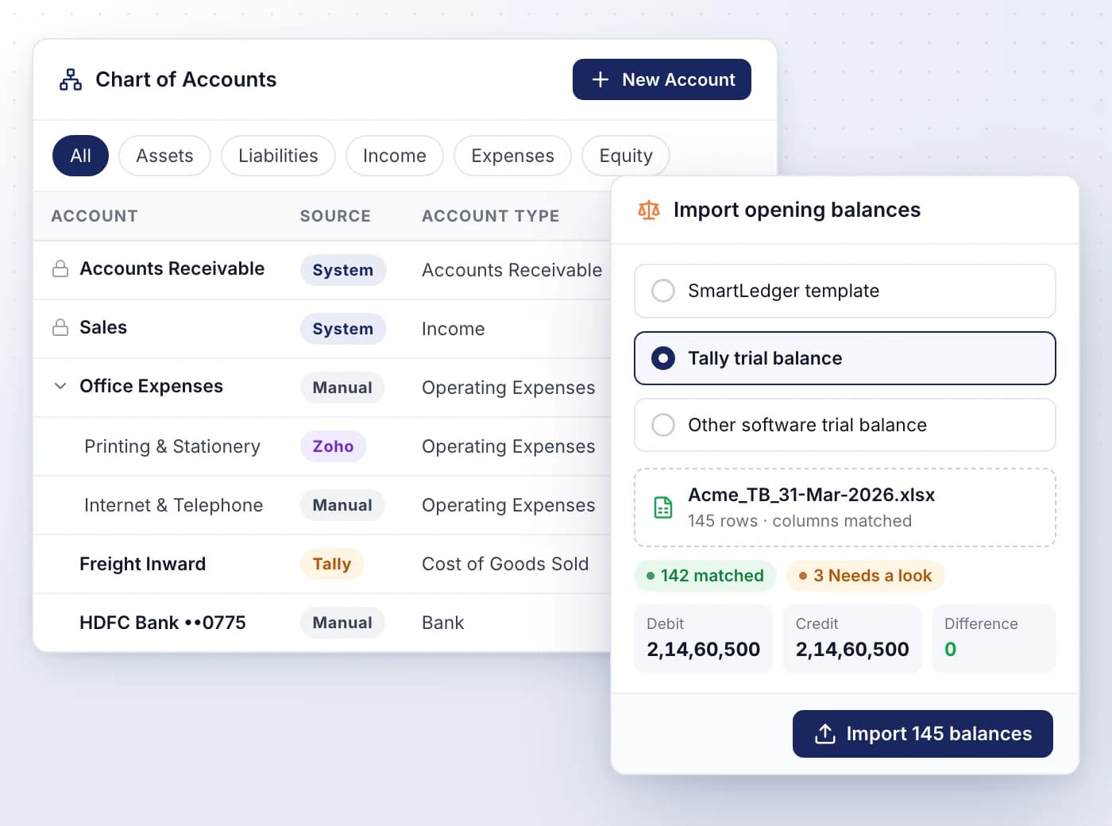Show All accounts filter tab
This screenshot has width=1112, height=826.
coord(80,156)
